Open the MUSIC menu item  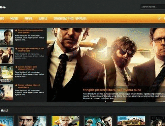point(14,18)
